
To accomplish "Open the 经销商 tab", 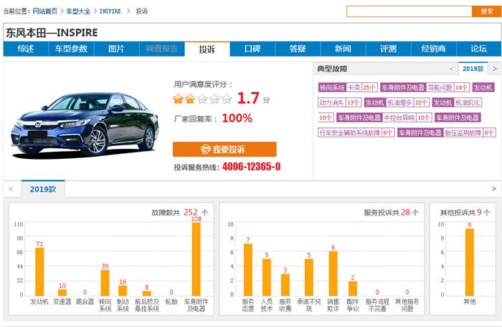I will (x=433, y=49).
